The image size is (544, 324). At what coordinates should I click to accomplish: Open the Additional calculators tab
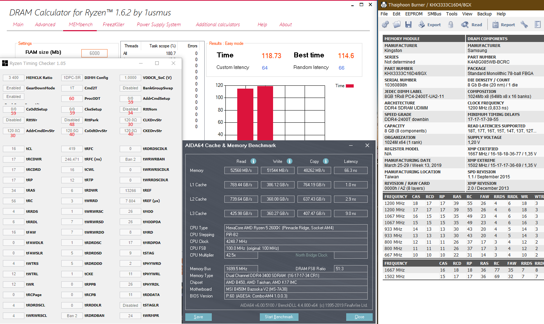[x=218, y=24]
